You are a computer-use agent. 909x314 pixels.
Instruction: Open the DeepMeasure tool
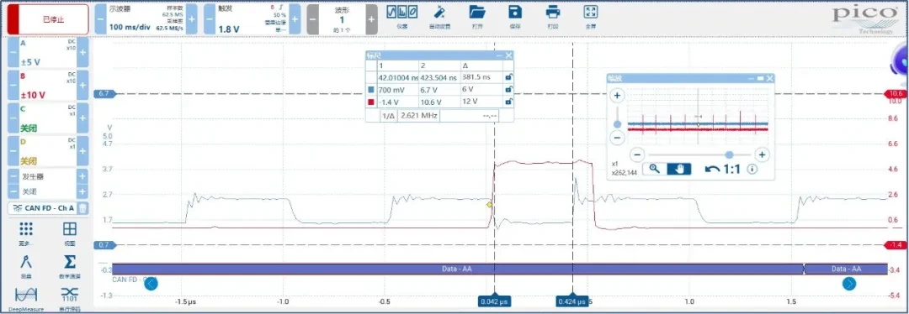[x=26, y=295]
